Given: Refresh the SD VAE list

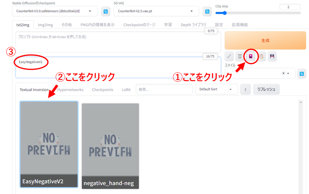Looking at the screenshot, I should (207, 11).
